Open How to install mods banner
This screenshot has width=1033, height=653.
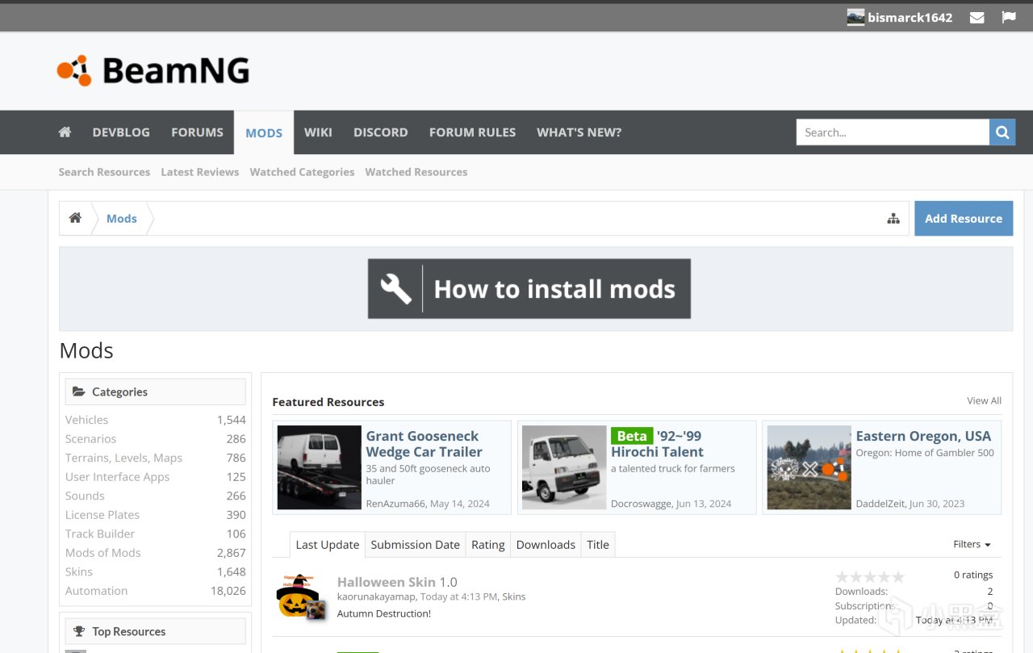click(529, 289)
